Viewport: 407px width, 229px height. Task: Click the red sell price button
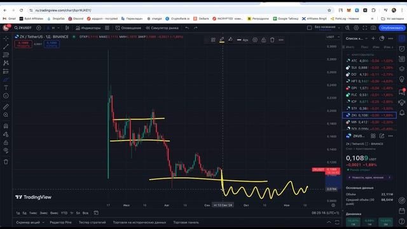click(x=24, y=44)
